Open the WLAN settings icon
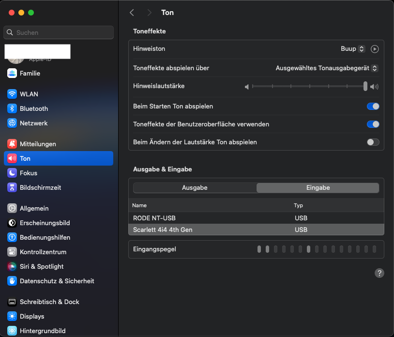 pyautogui.click(x=12, y=94)
